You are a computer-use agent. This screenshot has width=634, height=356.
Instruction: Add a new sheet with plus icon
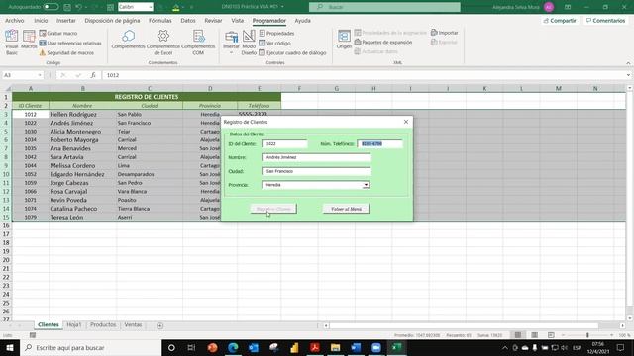pyautogui.click(x=160, y=325)
